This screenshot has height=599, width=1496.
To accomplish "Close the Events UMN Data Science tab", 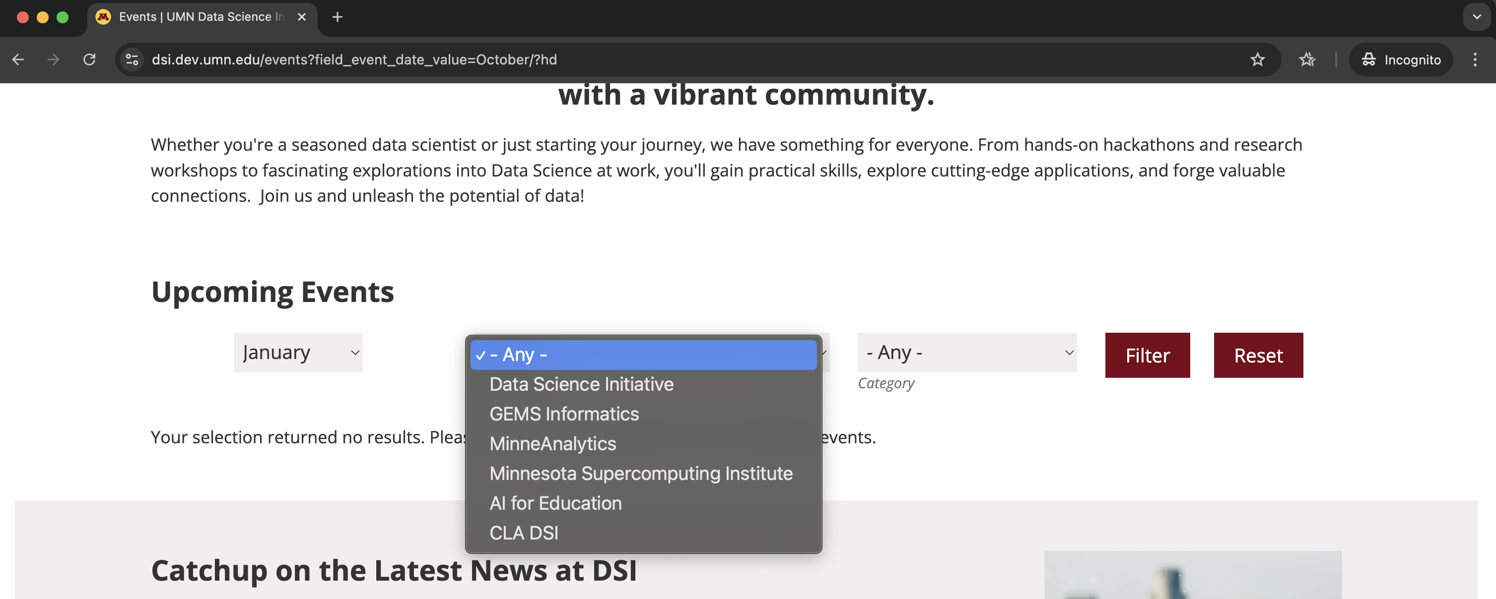I will pos(302,17).
